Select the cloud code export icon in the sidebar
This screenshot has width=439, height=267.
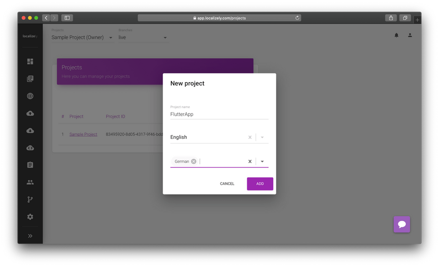coord(30,148)
